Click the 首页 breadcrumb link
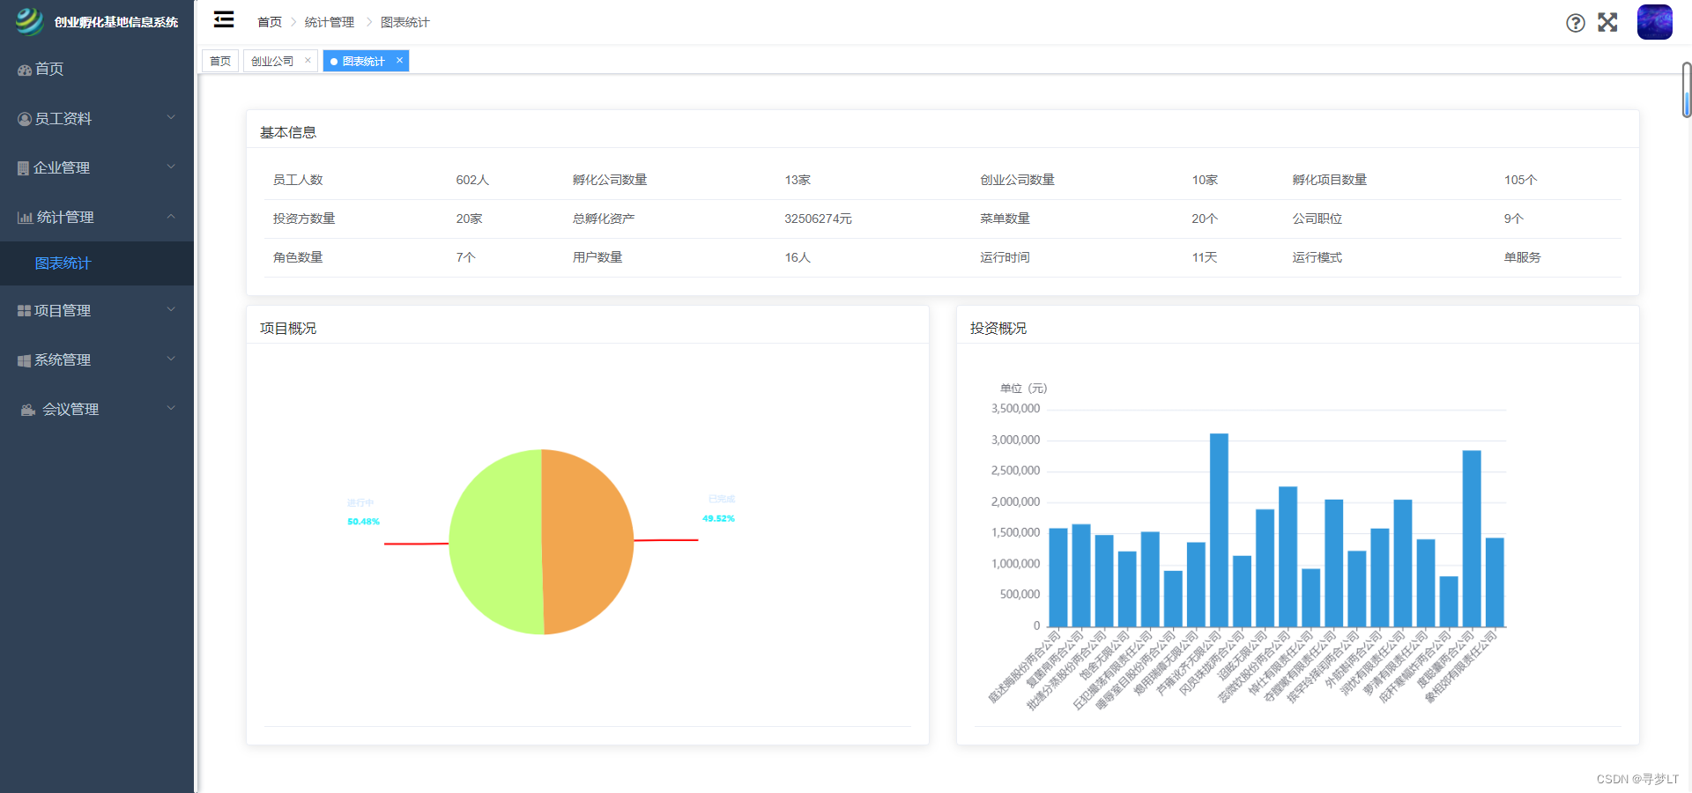Image resolution: width=1692 pixels, height=793 pixels. 270,22
